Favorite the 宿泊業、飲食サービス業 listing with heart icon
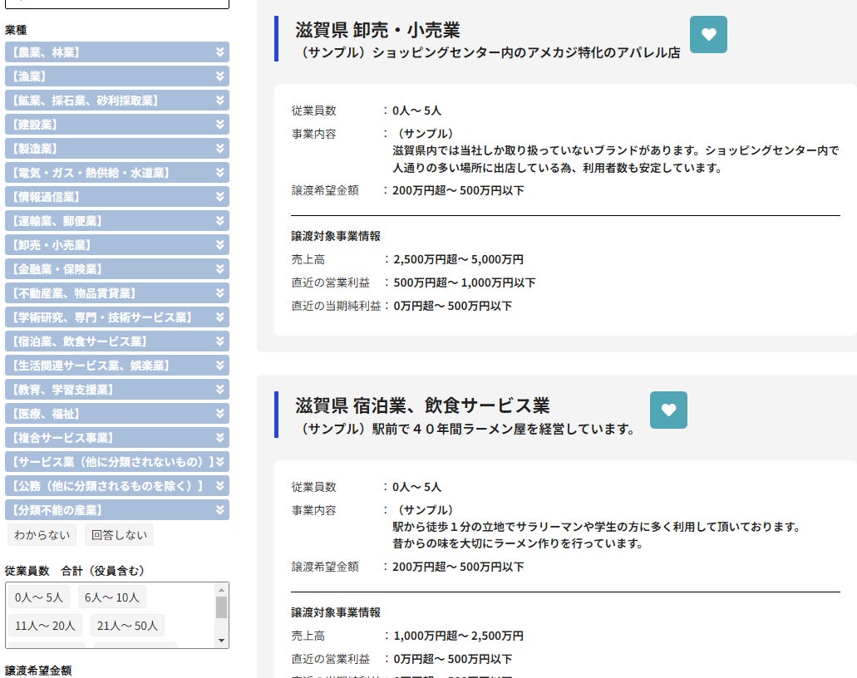The image size is (857, 678). click(668, 410)
